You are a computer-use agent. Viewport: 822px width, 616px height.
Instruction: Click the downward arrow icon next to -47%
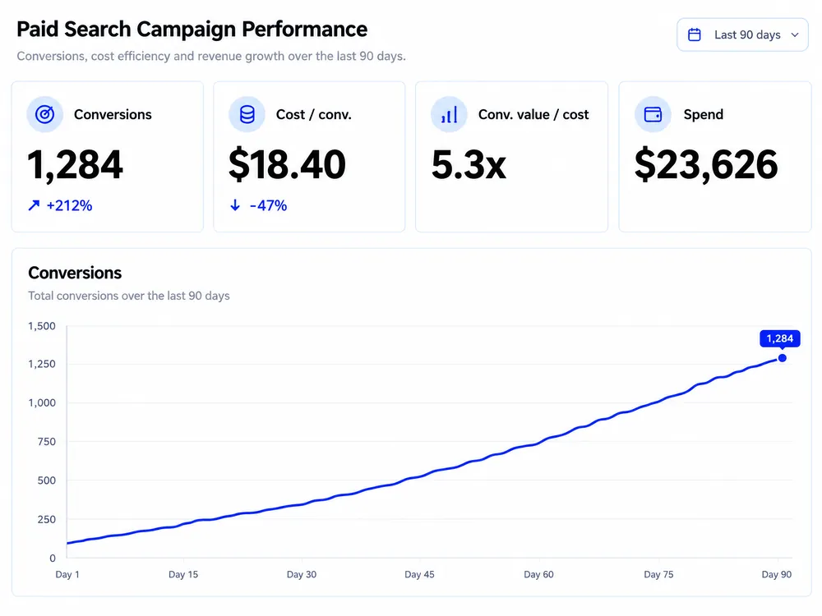pyautogui.click(x=235, y=205)
